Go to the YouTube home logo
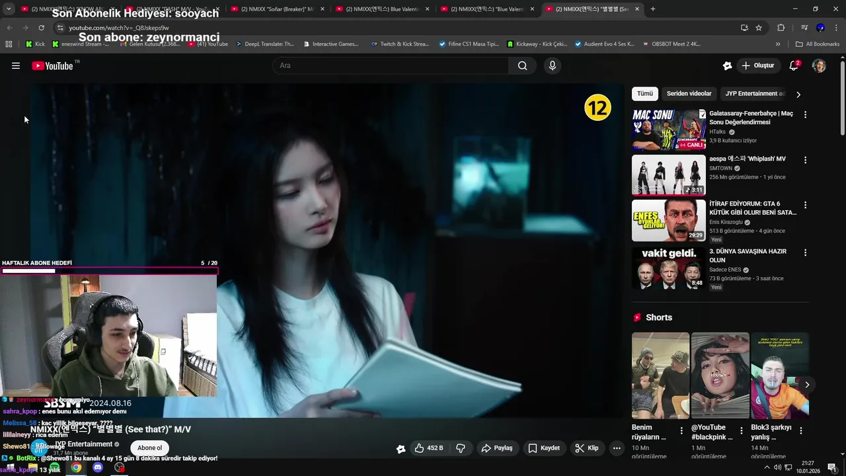The image size is (846, 476). (52, 65)
